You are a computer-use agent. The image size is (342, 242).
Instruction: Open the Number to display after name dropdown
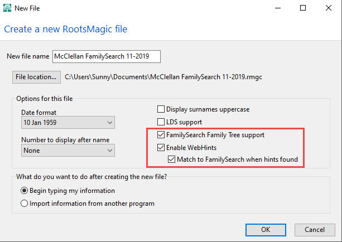(x=68, y=151)
